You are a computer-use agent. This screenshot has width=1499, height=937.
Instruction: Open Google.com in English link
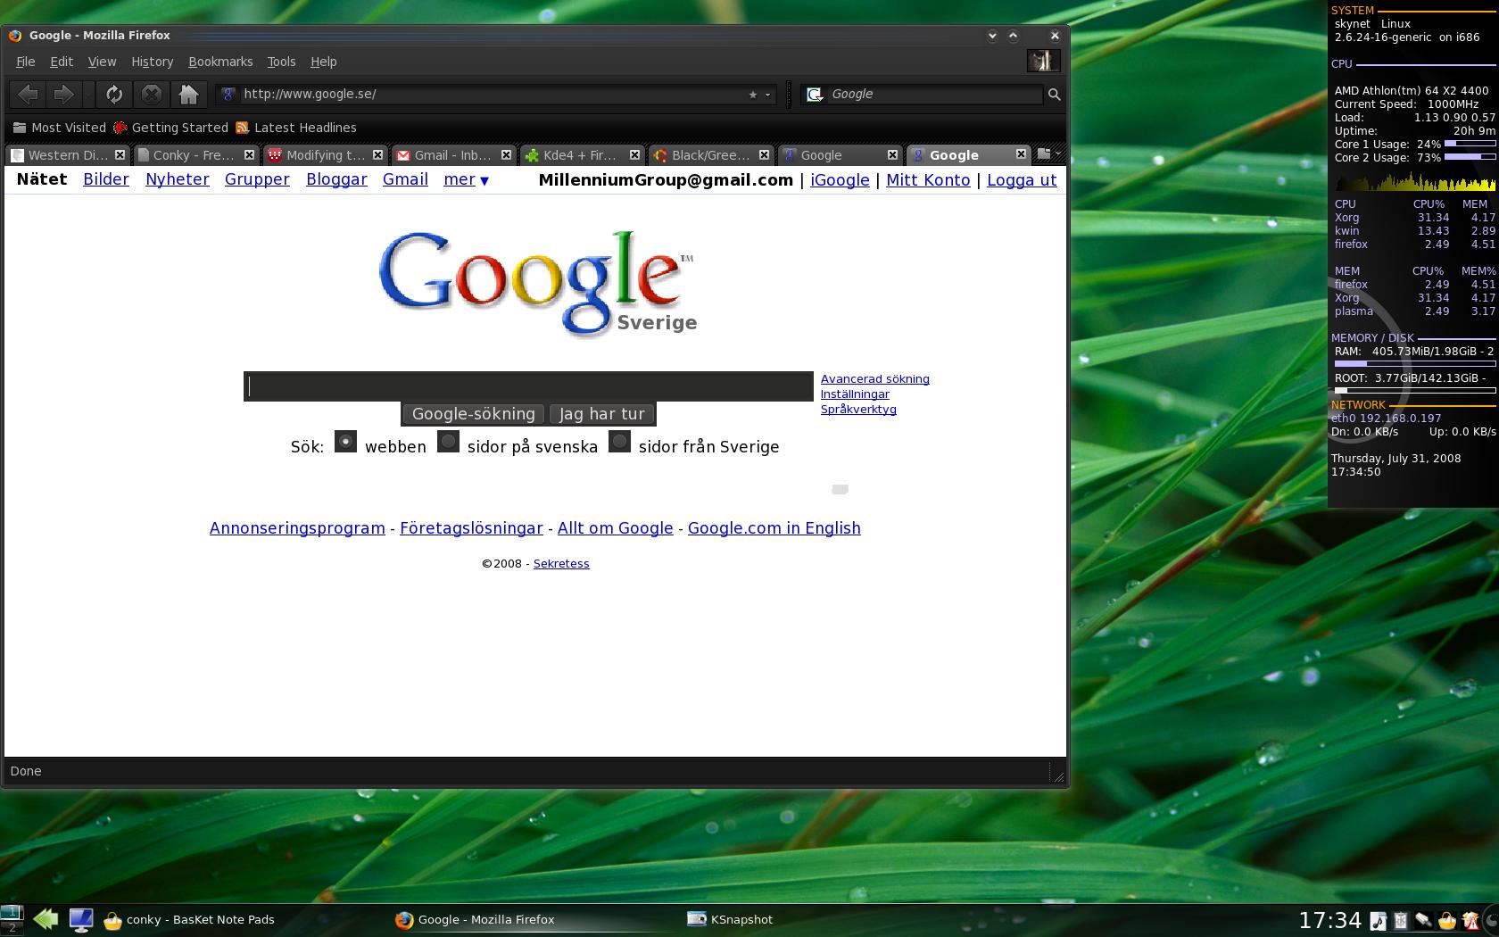774,528
